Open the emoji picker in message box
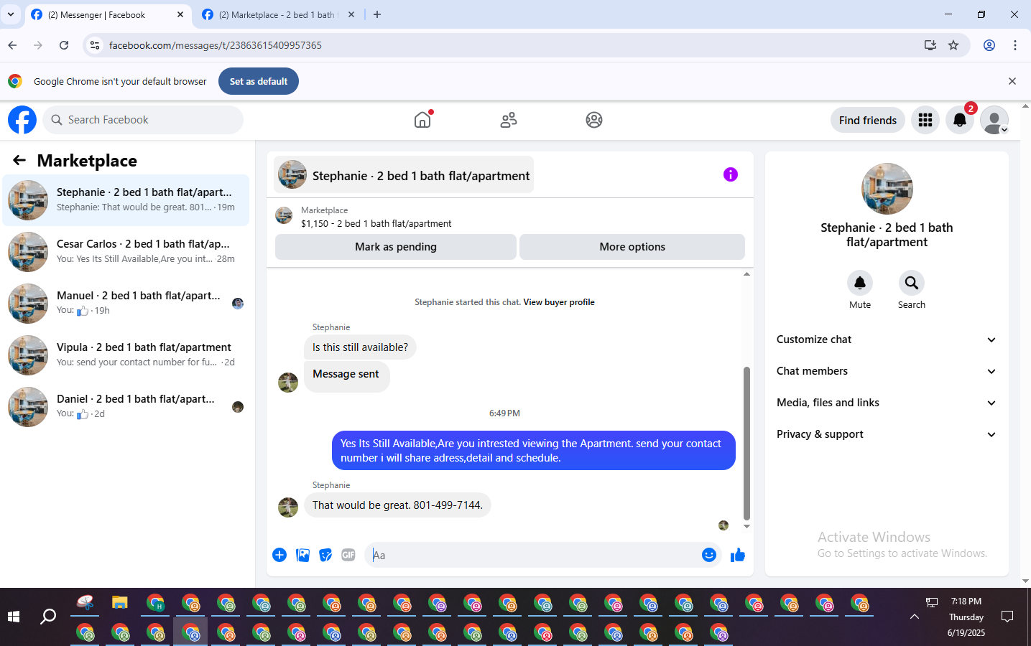The width and height of the screenshot is (1031, 646). pyautogui.click(x=709, y=555)
